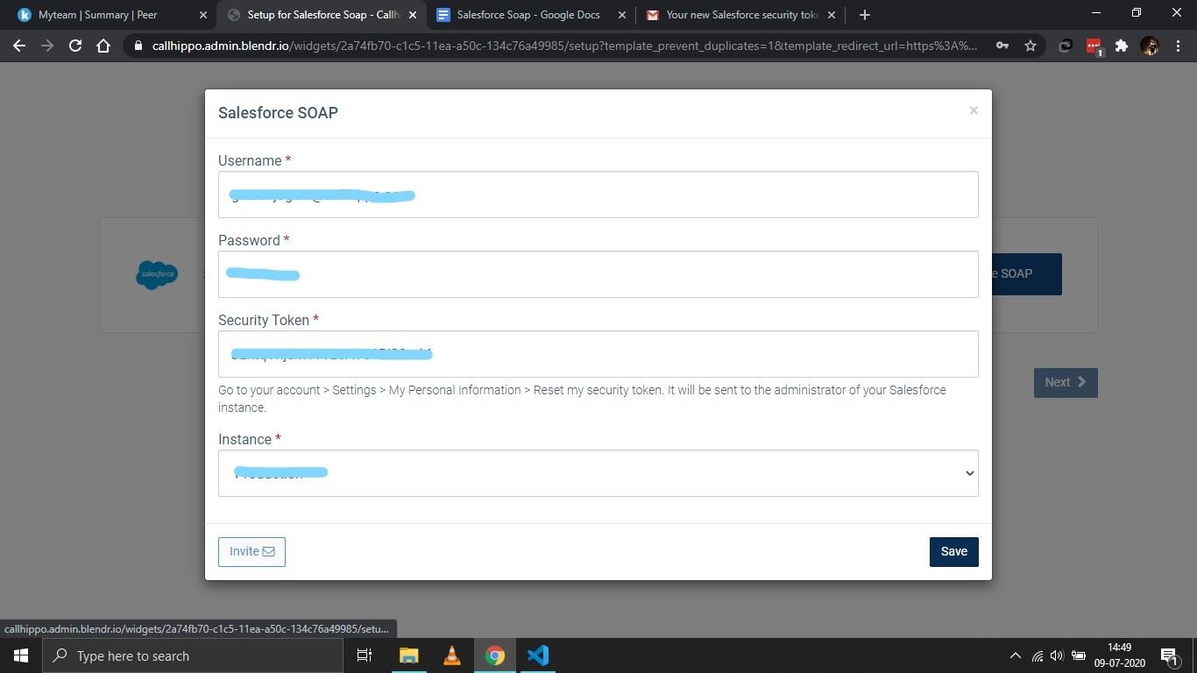Open VLC media player from the taskbar
The width and height of the screenshot is (1197, 673).
click(452, 655)
